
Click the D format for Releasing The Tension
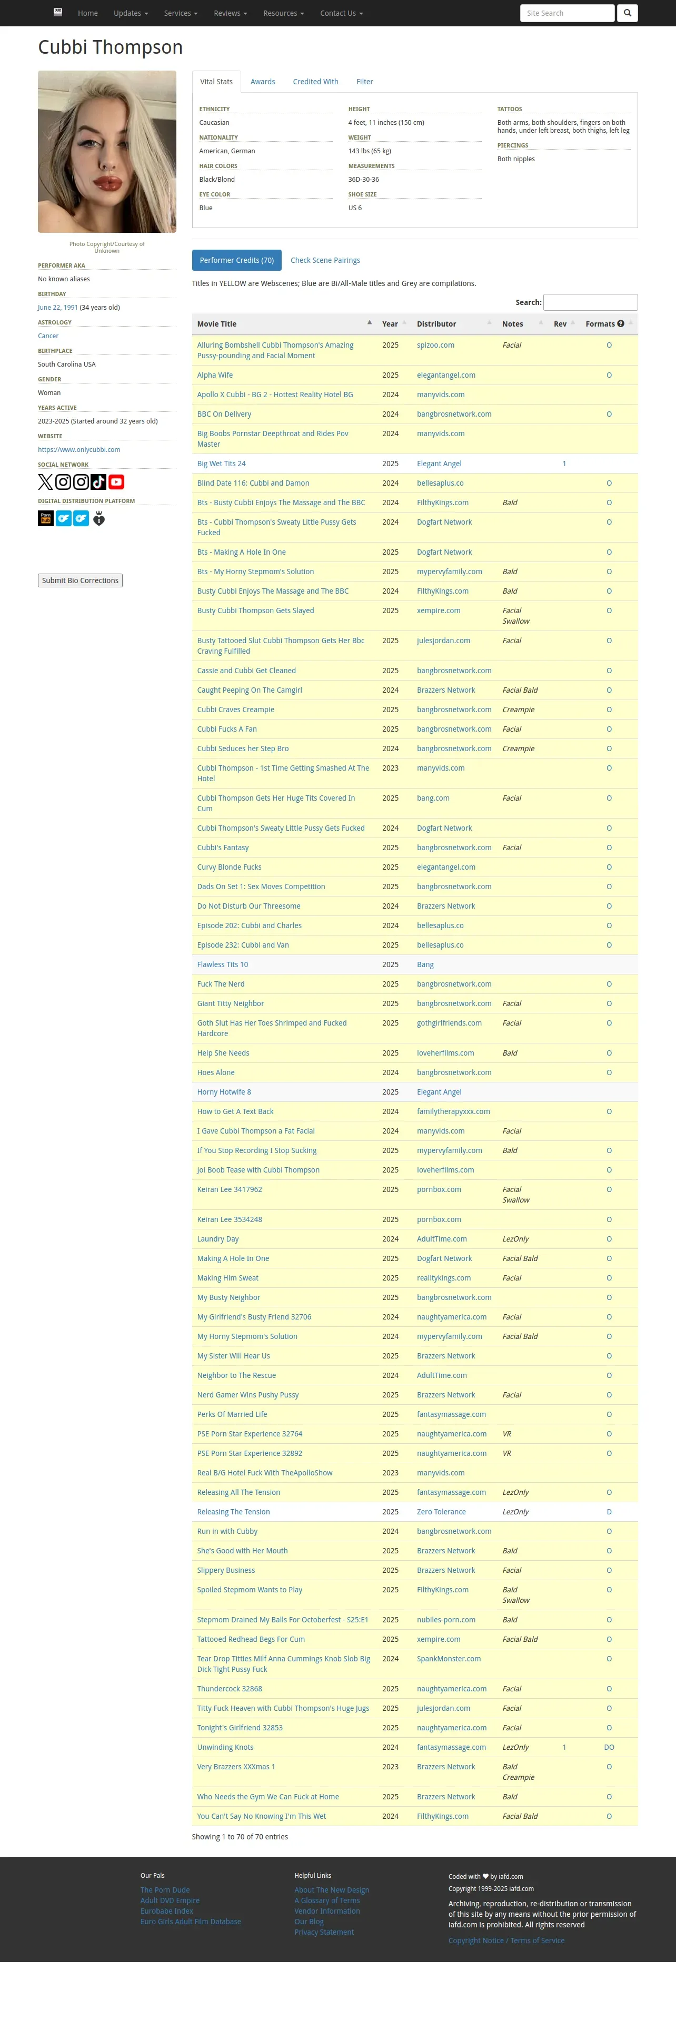(x=609, y=1512)
